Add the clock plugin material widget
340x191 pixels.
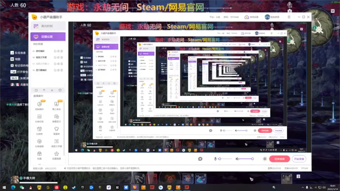point(39,106)
